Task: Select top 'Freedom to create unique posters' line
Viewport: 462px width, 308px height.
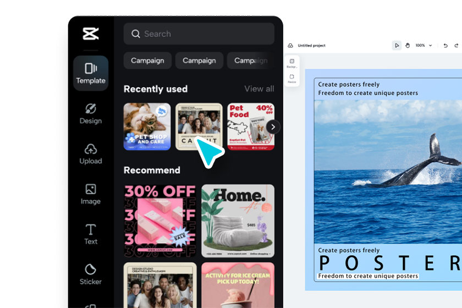Action: 368,93
